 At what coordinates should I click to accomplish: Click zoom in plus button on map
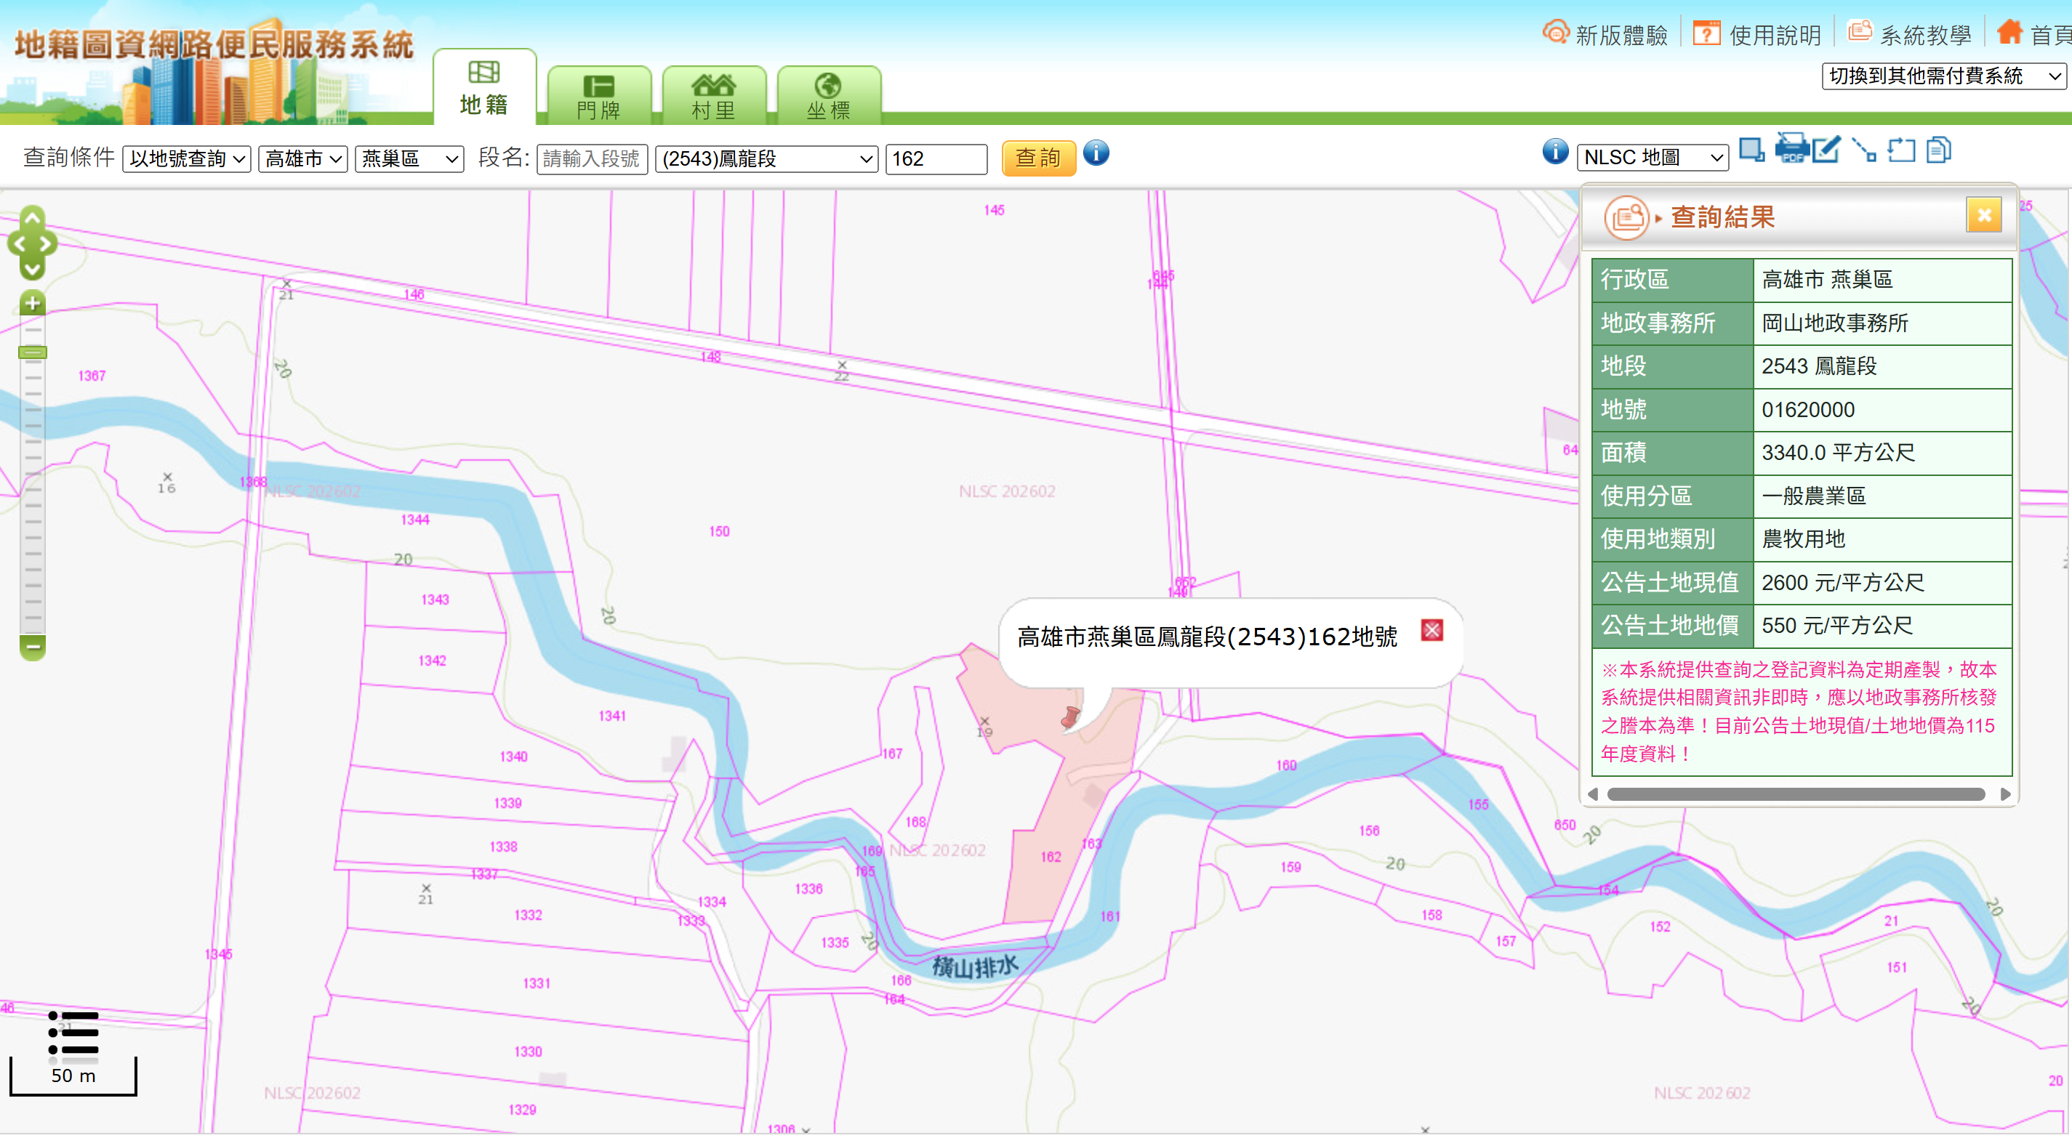[x=32, y=303]
